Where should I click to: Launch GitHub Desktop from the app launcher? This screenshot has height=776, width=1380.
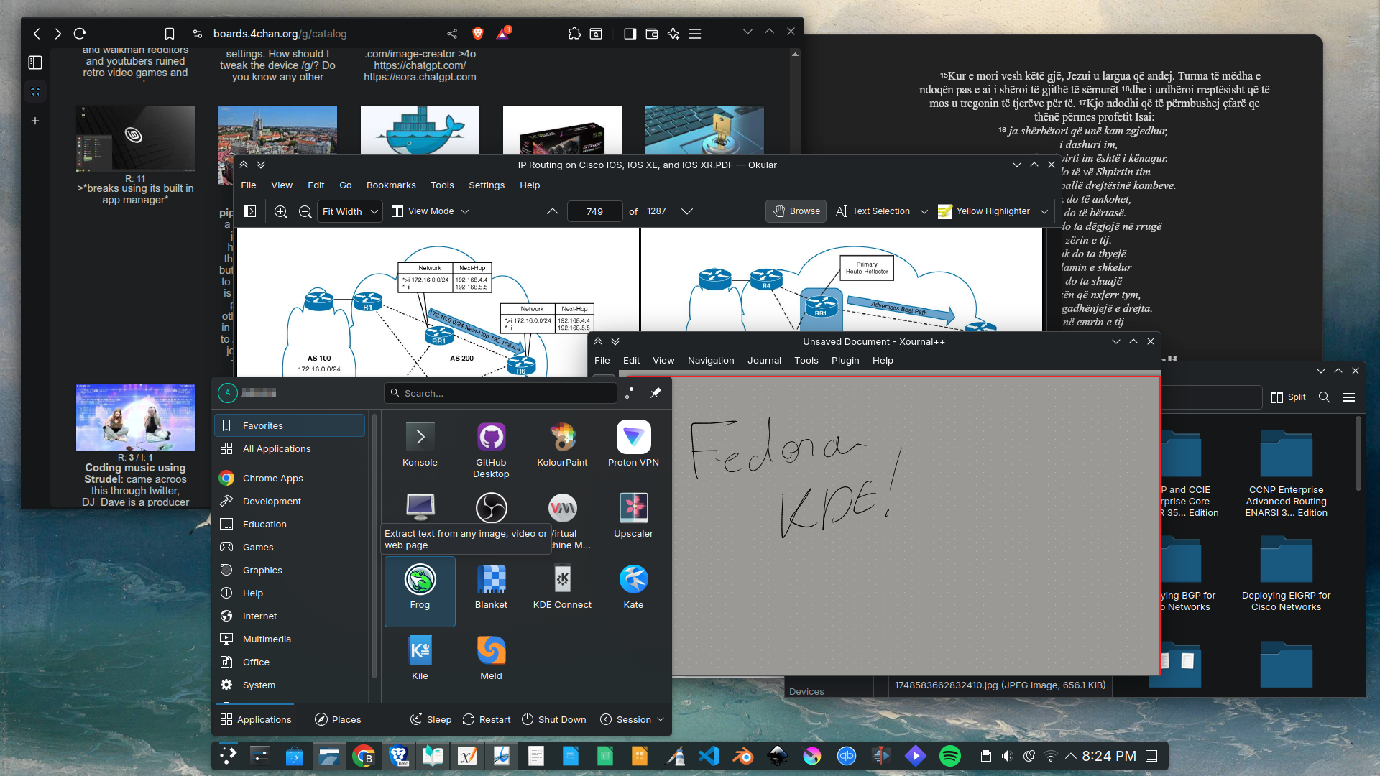(491, 451)
